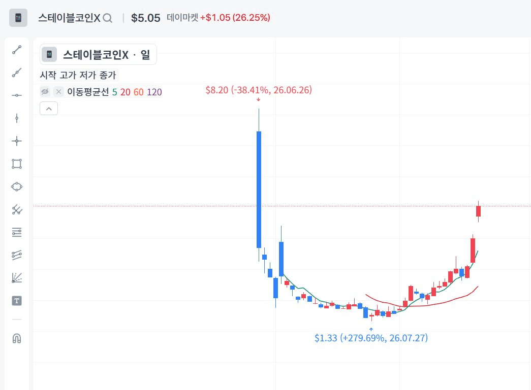Select the rectangle shape tool
Viewport: 531px width, 390px height.
17,164
